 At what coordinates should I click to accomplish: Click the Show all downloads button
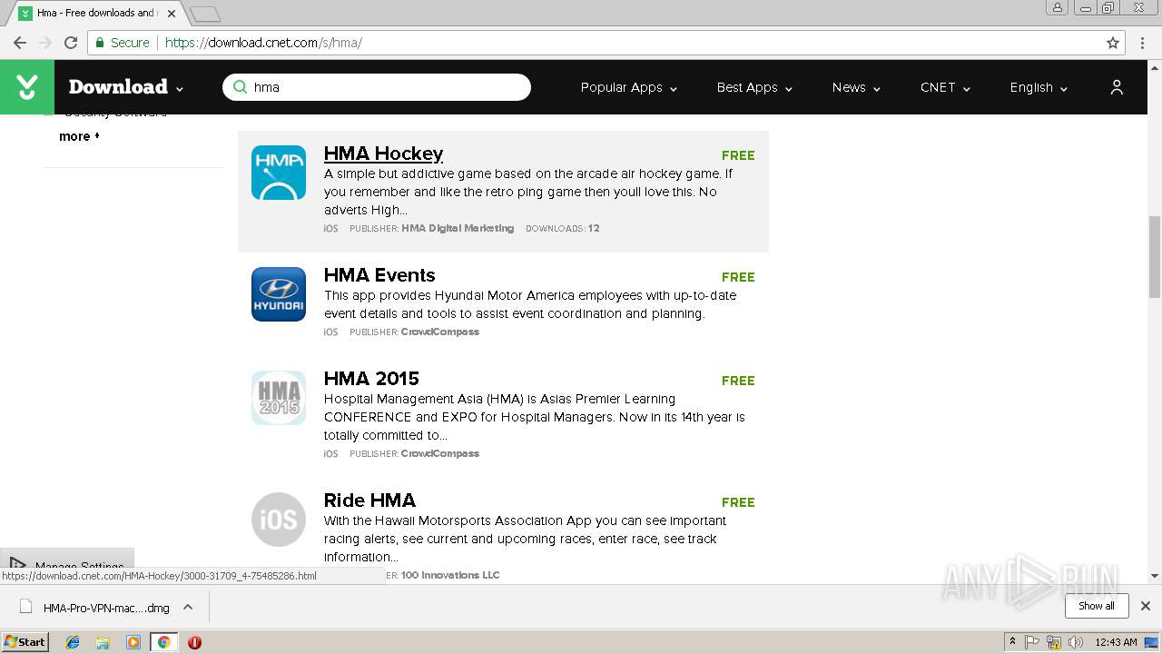tap(1097, 606)
